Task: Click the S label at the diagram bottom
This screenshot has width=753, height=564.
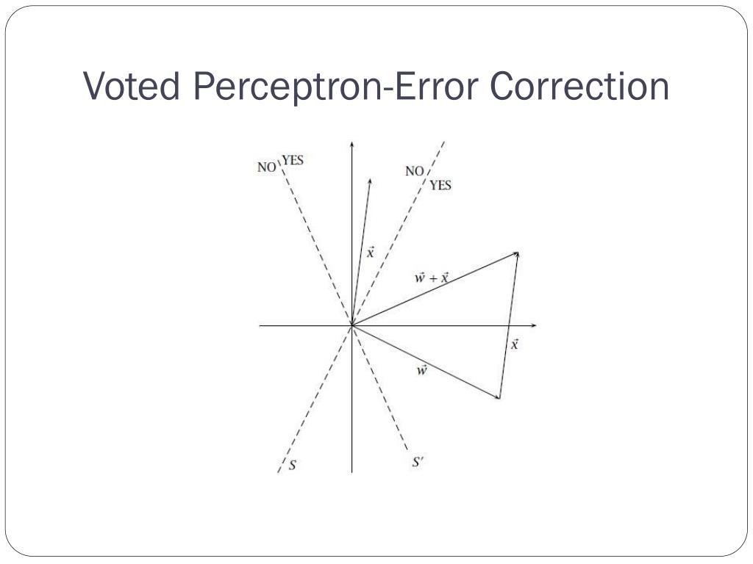Action: tap(292, 465)
